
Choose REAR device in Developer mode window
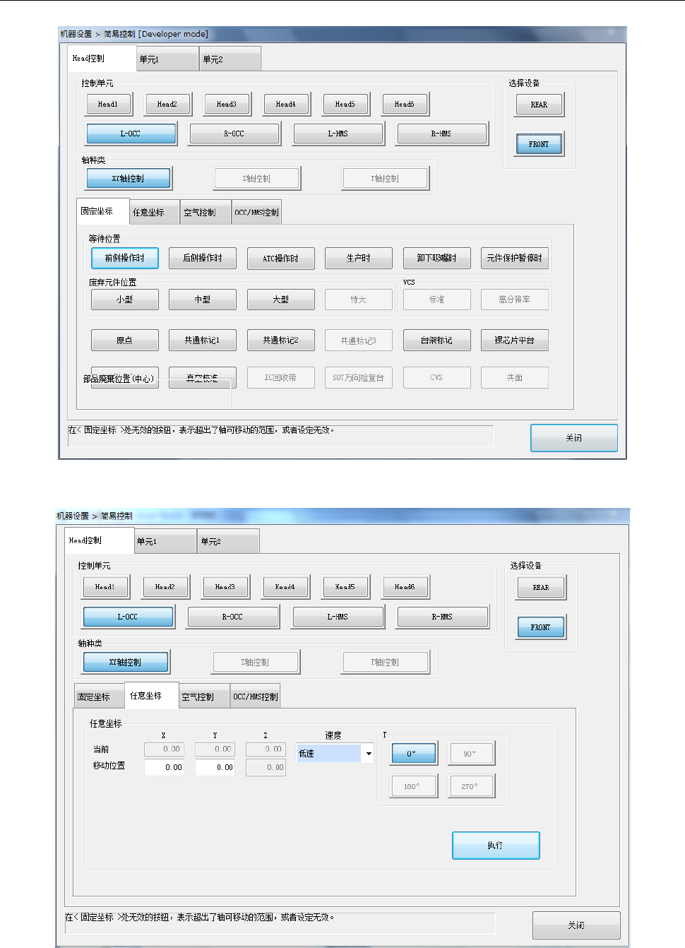pos(539,105)
